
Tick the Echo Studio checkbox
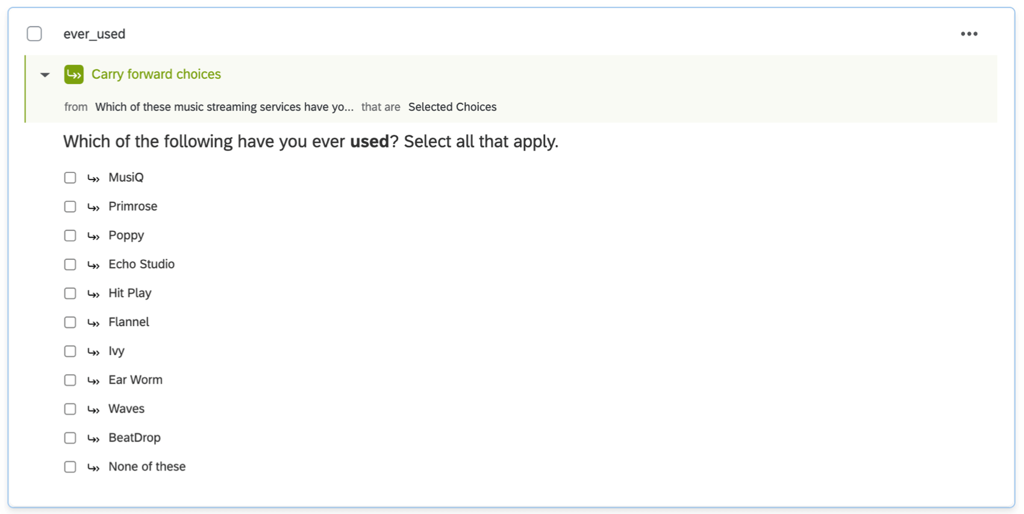[x=70, y=265]
